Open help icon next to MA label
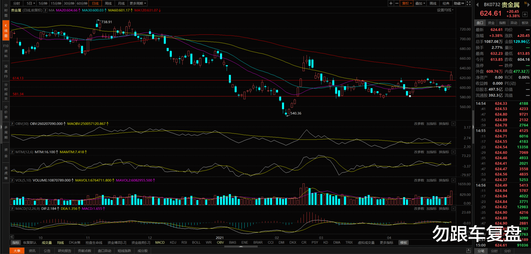Screen dimensions: 531x254 click(x=45, y=10)
